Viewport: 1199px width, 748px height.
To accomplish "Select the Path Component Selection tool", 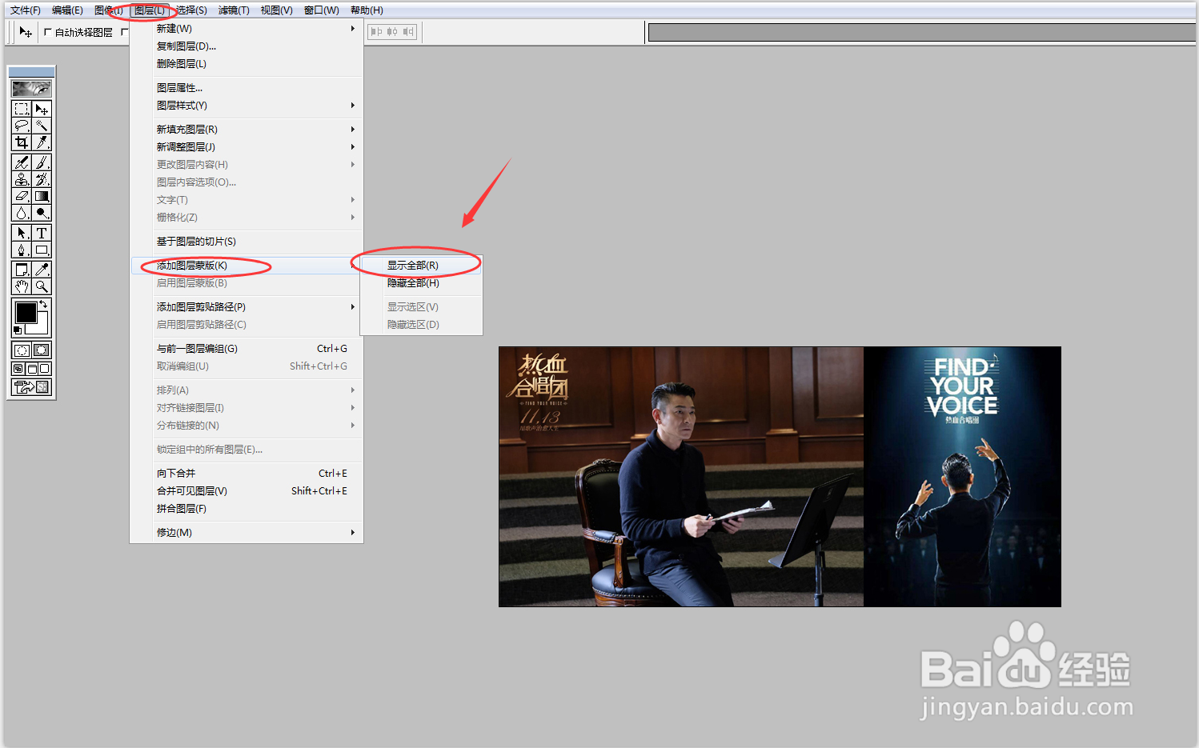I will (22, 233).
